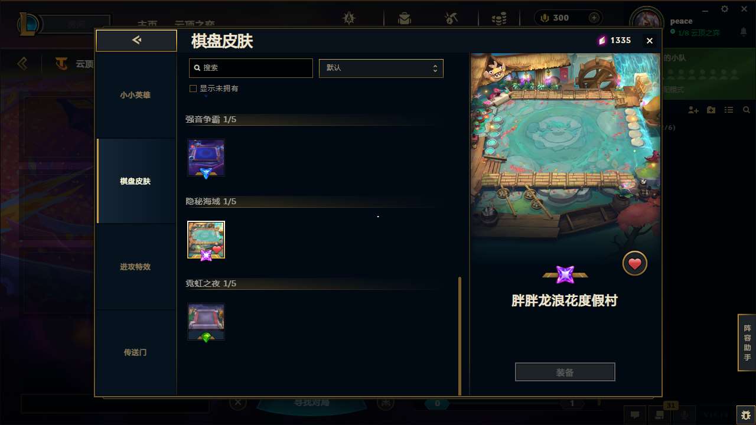This screenshot has height=425, width=756.
Task: Open the 阵容助手 side panel
Action: pyautogui.click(x=747, y=342)
